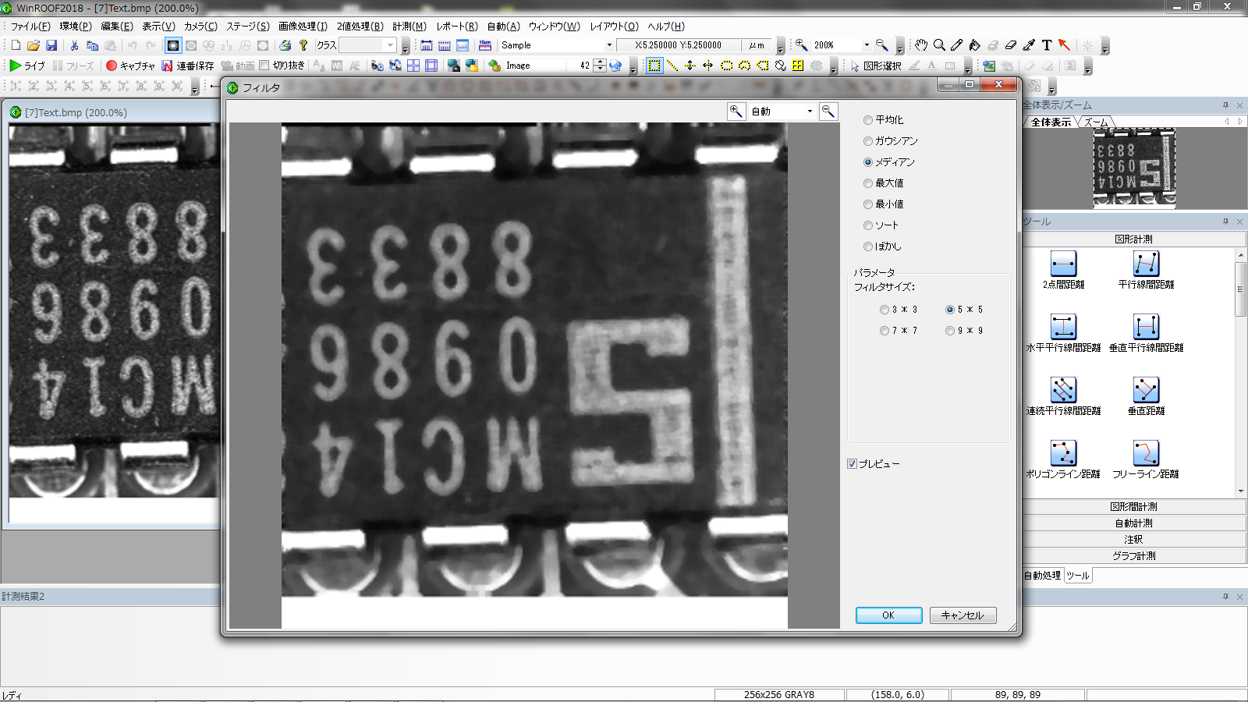Screen dimensions: 1248x702
Task: Choose the 3 × 3 filter size
Action: pyautogui.click(x=885, y=310)
